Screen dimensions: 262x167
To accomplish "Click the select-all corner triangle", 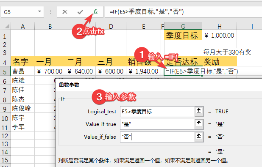I will (7, 26).
